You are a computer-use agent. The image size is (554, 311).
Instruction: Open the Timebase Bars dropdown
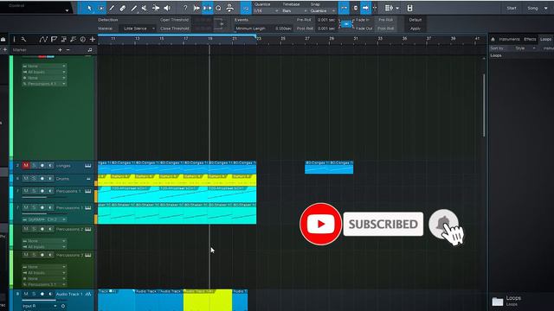(x=294, y=11)
